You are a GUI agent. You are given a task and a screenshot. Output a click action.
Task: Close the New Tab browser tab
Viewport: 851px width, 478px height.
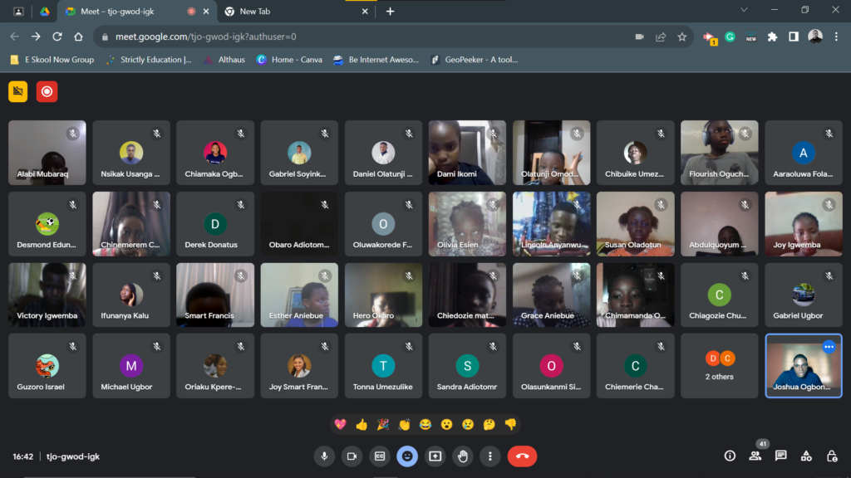pyautogui.click(x=365, y=12)
